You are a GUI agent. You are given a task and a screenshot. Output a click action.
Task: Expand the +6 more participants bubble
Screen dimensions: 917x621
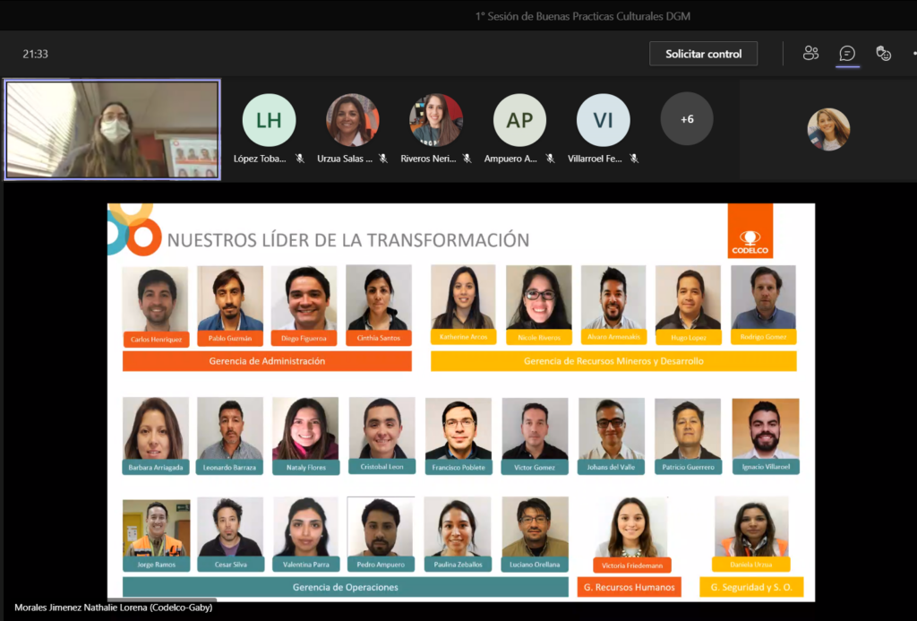click(x=687, y=119)
